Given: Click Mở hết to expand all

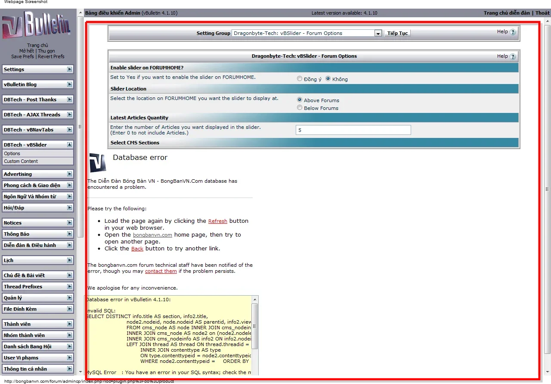Looking at the screenshot, I should (x=27, y=51).
